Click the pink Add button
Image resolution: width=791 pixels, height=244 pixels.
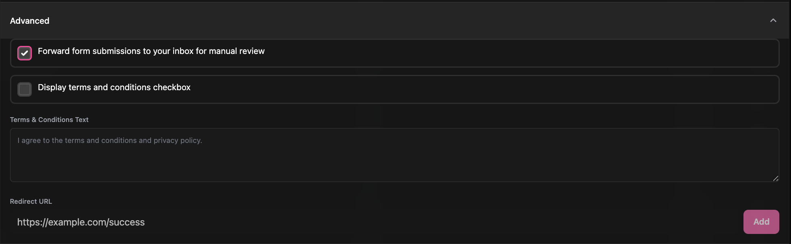(761, 221)
